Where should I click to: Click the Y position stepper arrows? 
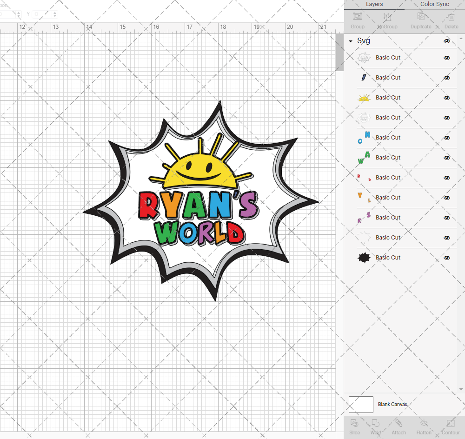point(54,14)
